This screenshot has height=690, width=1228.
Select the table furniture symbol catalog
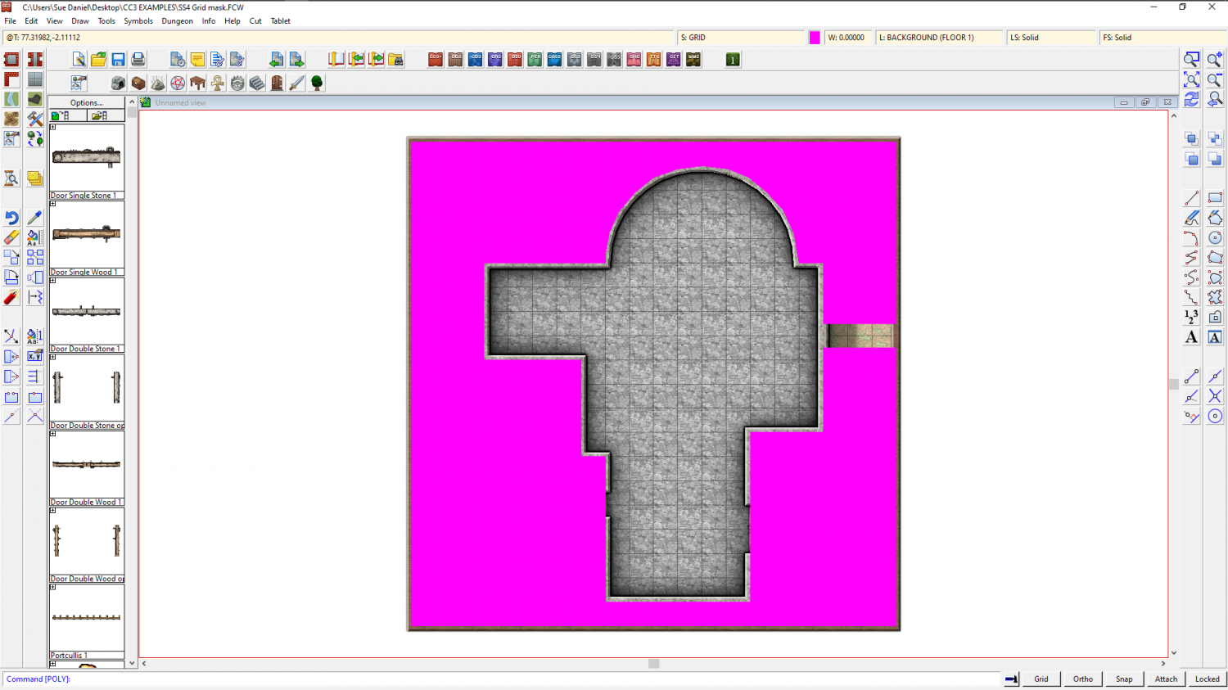click(x=197, y=83)
